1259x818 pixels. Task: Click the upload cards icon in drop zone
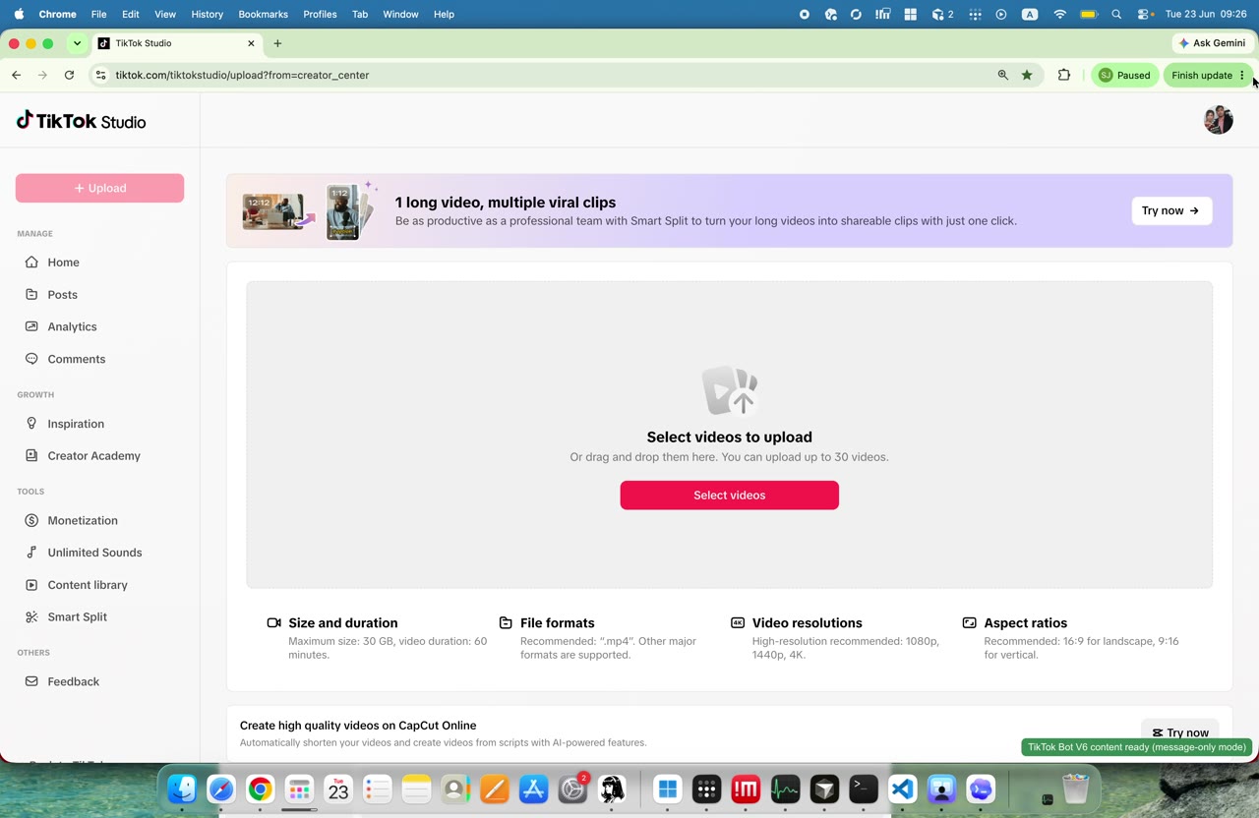click(730, 391)
